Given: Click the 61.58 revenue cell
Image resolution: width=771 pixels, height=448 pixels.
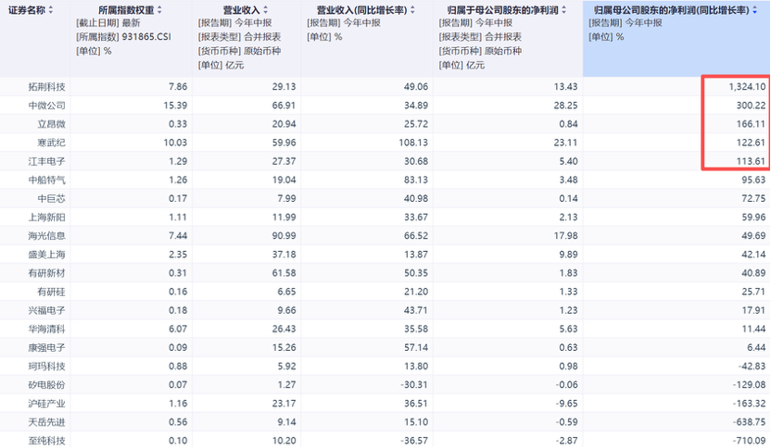Looking at the screenshot, I should 284,274.
